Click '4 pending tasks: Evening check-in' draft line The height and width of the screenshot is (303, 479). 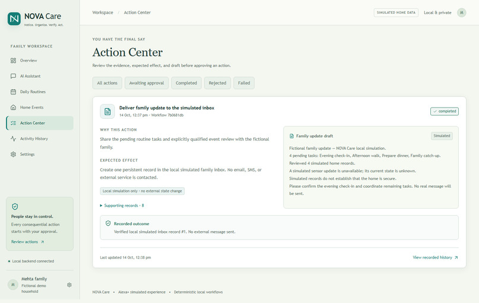pos(365,156)
